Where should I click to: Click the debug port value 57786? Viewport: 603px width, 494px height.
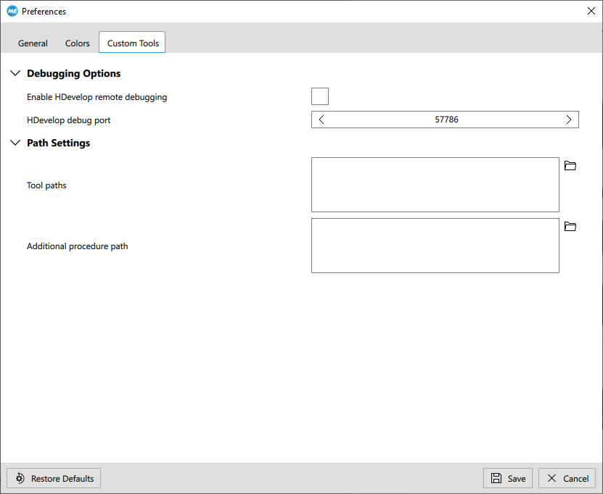click(x=446, y=120)
